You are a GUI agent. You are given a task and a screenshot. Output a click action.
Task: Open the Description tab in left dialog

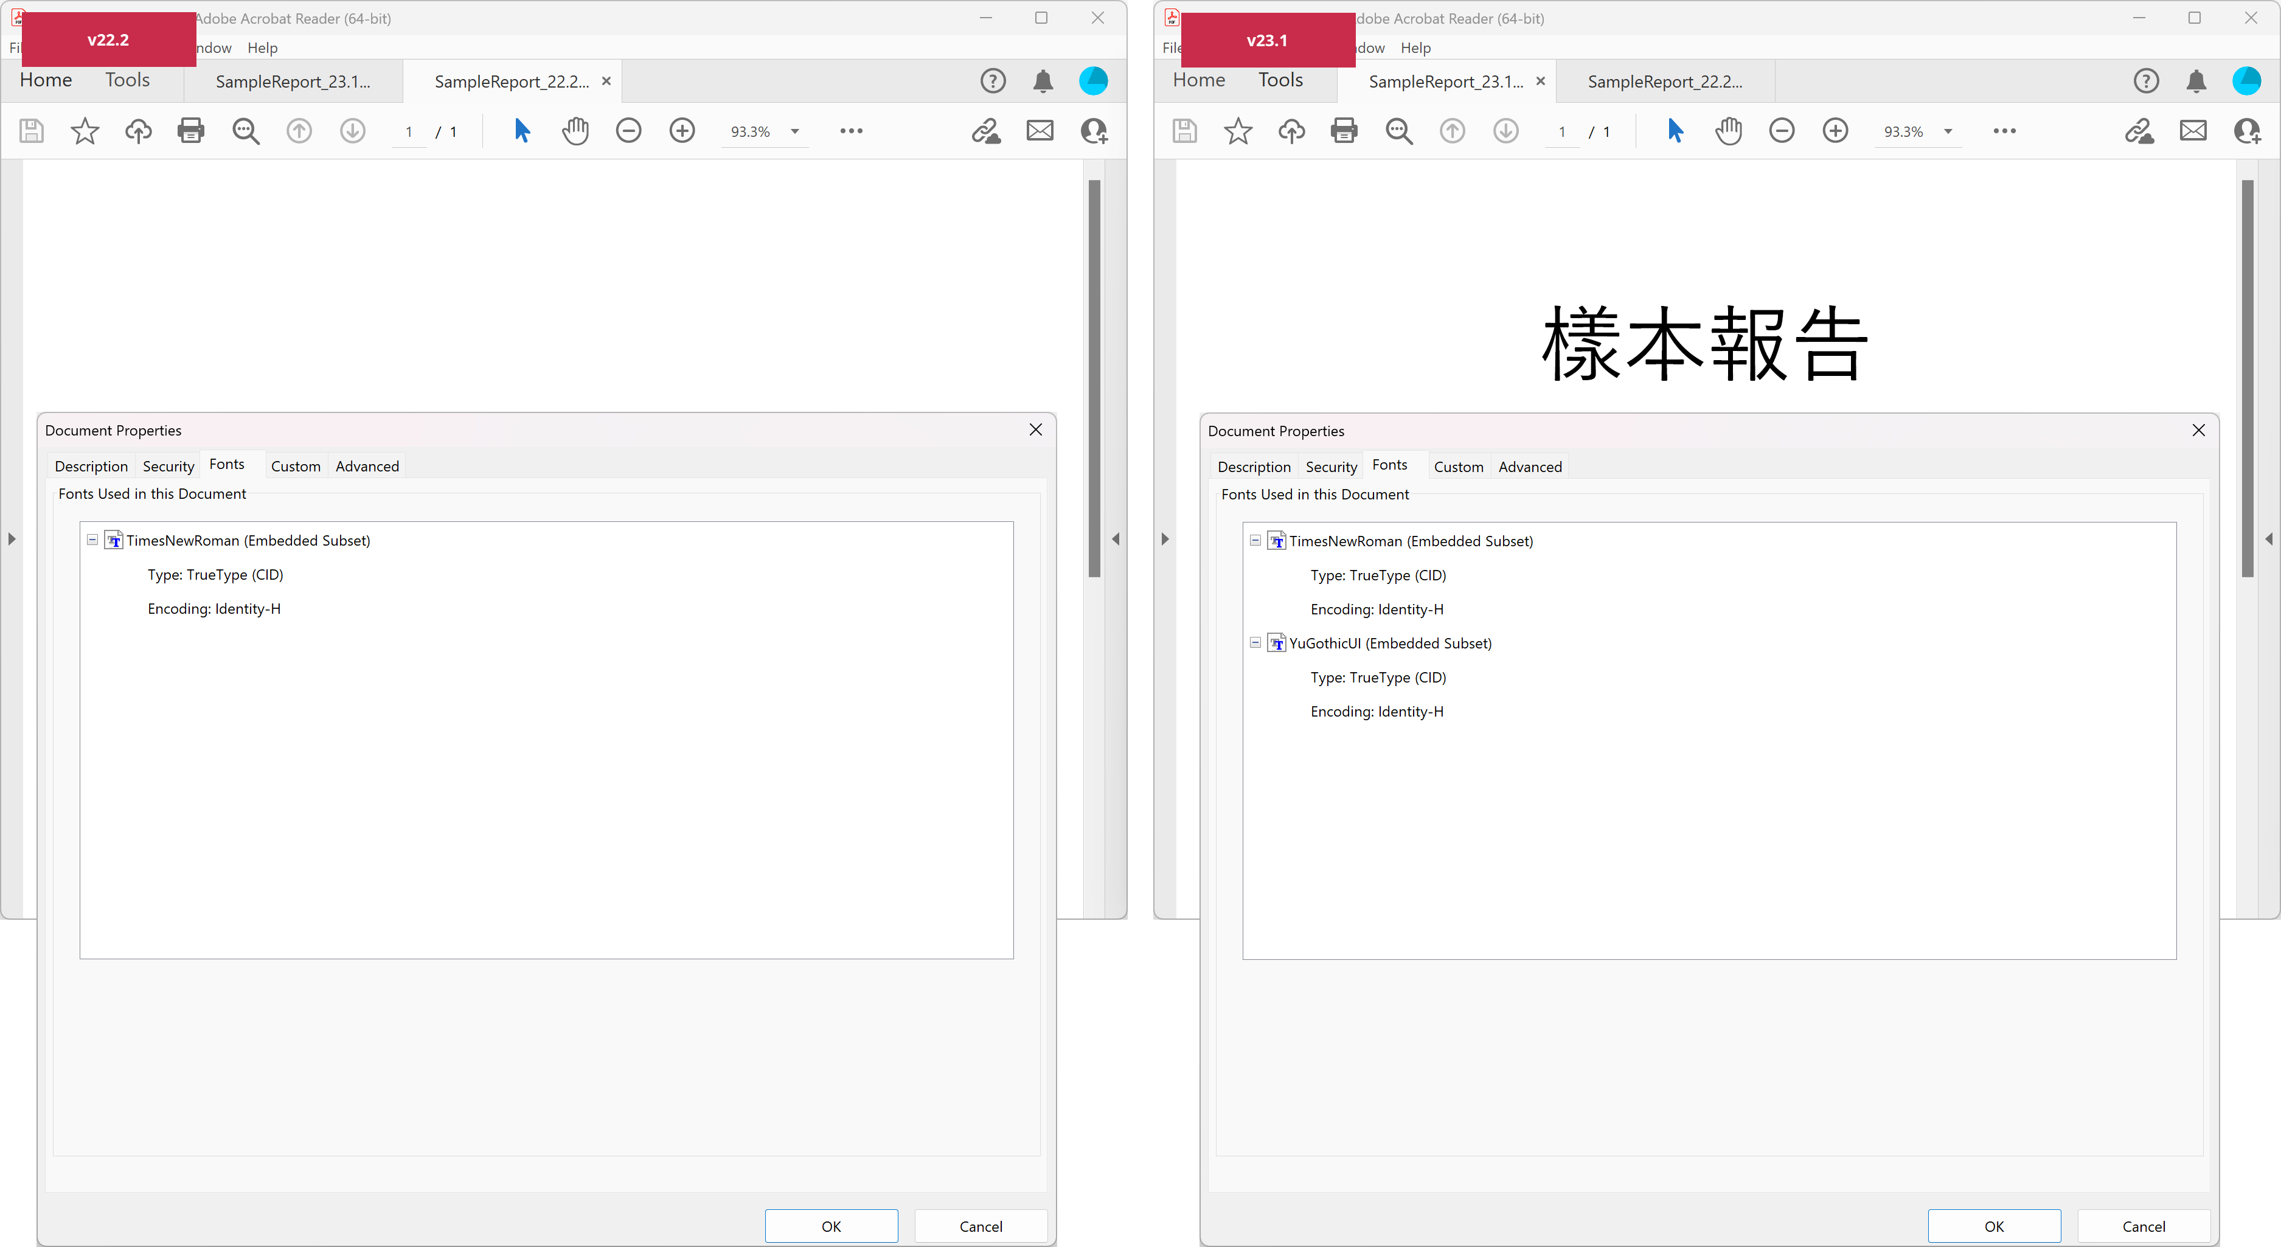click(91, 467)
